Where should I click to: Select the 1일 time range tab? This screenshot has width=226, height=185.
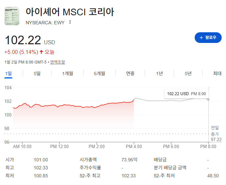(x=8, y=74)
